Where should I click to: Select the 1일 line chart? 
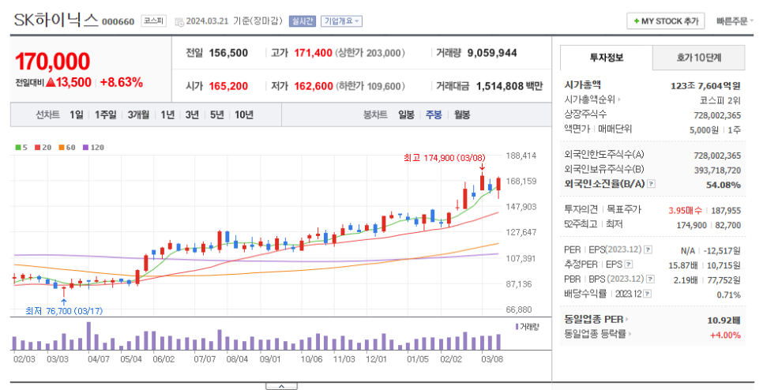(x=77, y=114)
